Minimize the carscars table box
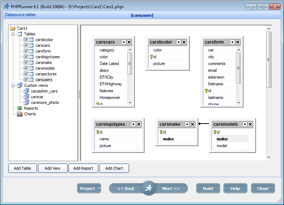Image resolution: width=284 pixels, height=205 pixels. click(124, 42)
